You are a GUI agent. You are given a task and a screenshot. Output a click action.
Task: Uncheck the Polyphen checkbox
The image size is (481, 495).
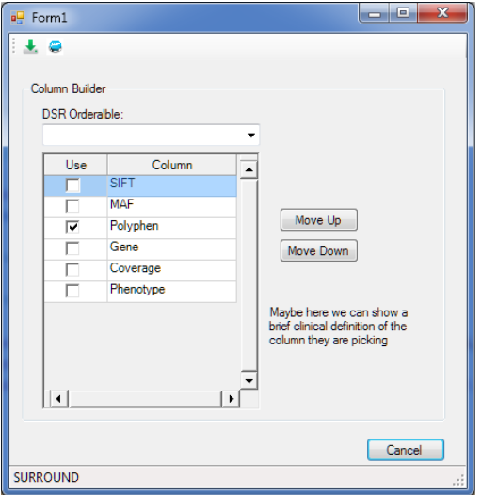click(72, 227)
